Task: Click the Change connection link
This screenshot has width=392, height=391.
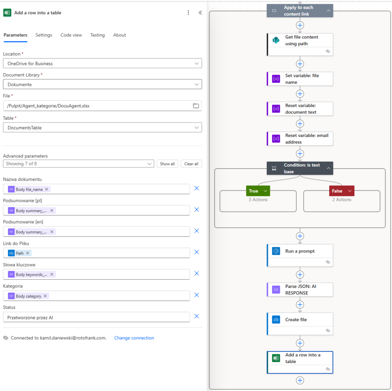Action: 134,338
